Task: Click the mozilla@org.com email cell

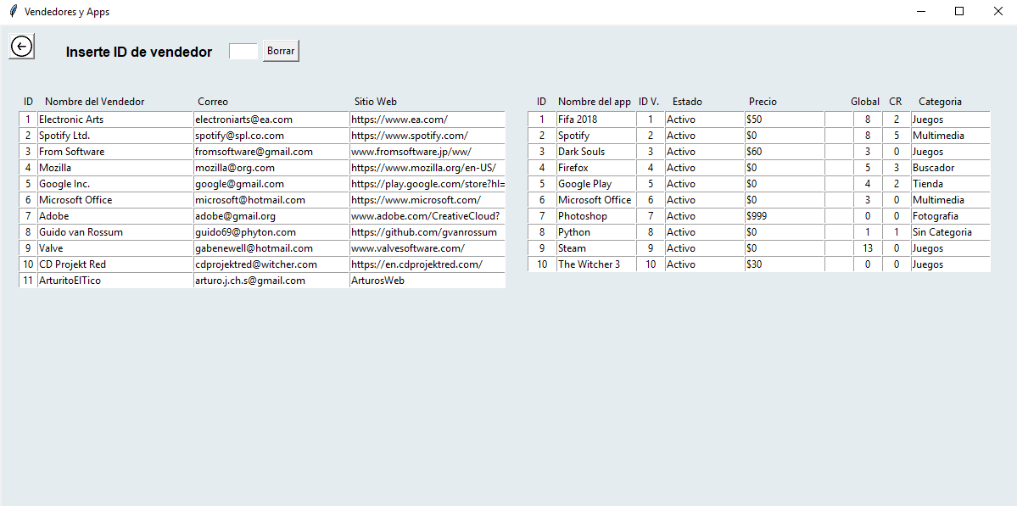Action: pos(271,168)
